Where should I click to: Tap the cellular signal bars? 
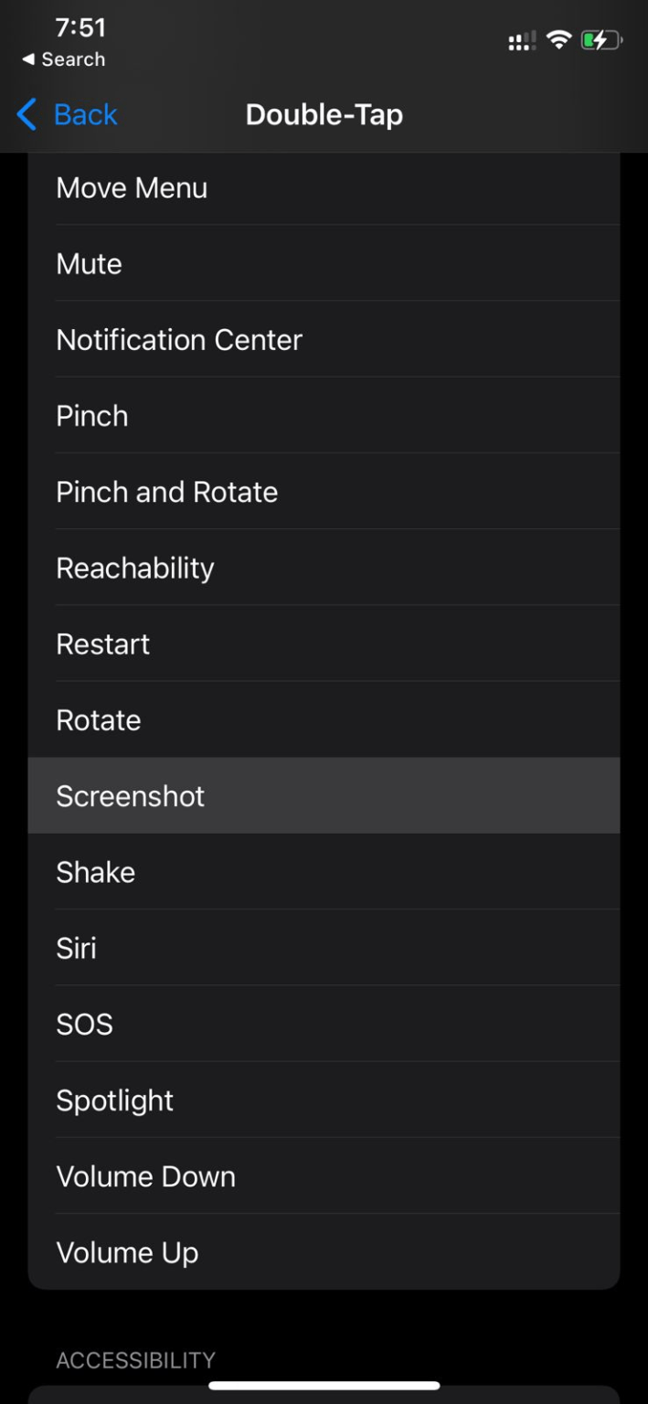(522, 41)
